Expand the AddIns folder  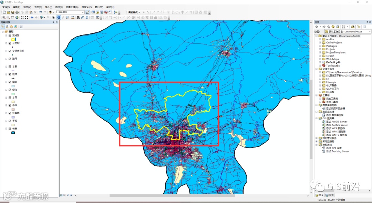tap(320, 39)
